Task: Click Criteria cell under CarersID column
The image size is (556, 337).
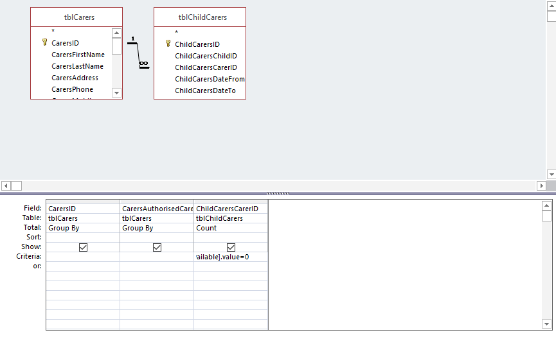Action: pyautogui.click(x=83, y=257)
